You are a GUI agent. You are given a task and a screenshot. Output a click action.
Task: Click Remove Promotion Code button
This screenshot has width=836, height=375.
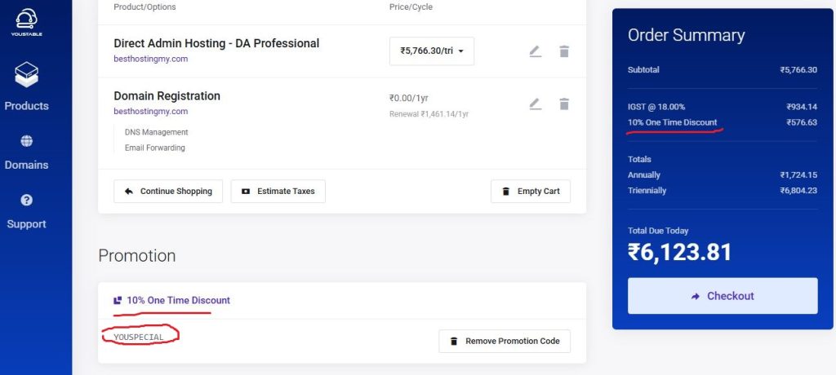[x=505, y=341]
